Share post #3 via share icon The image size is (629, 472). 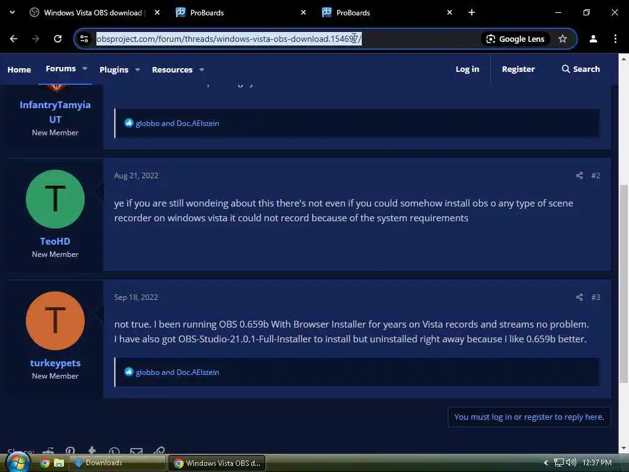coord(579,297)
